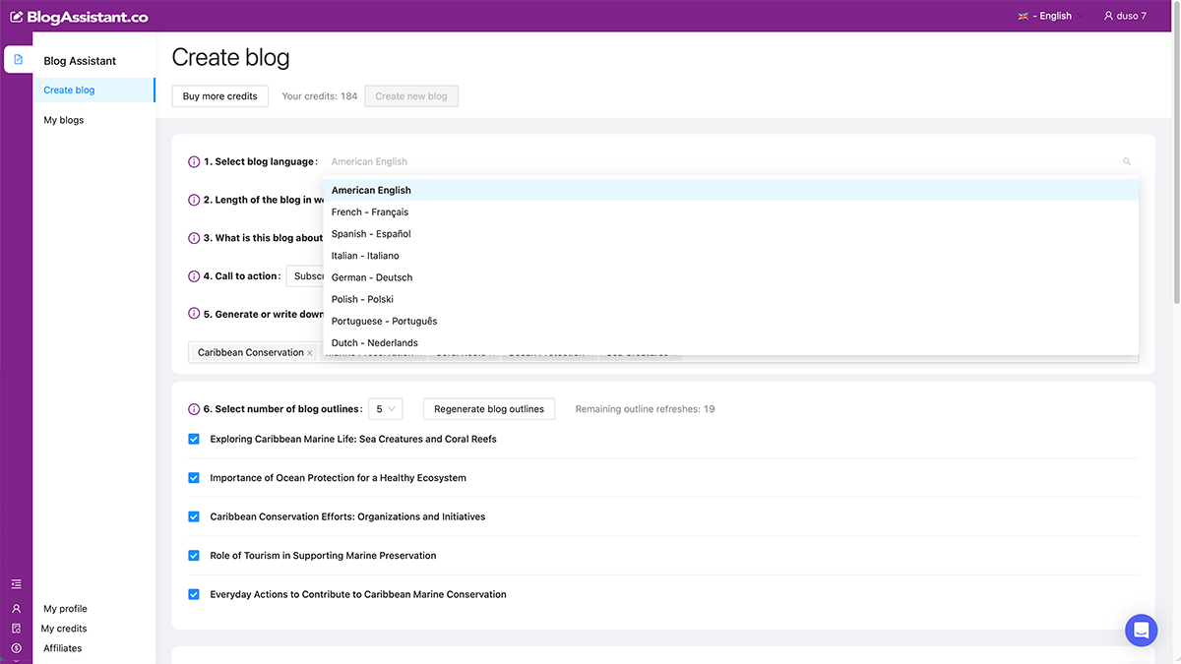Click the Blog Assistant document icon in sidebar
Viewport: 1181px width, 664px height.
pos(18,60)
